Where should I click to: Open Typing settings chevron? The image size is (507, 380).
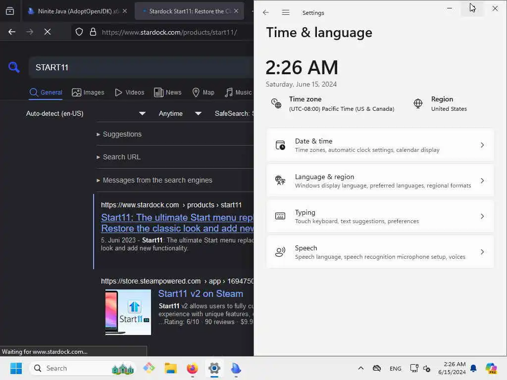coord(482,216)
